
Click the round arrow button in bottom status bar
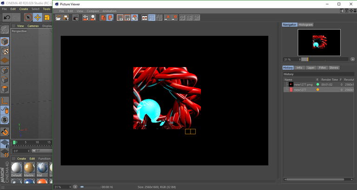(x=75, y=187)
